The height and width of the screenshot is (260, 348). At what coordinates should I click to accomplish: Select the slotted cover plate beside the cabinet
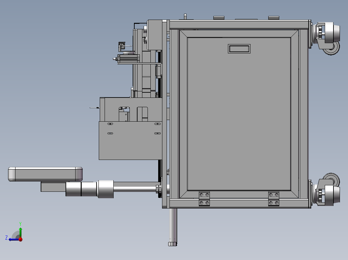tap(130, 140)
